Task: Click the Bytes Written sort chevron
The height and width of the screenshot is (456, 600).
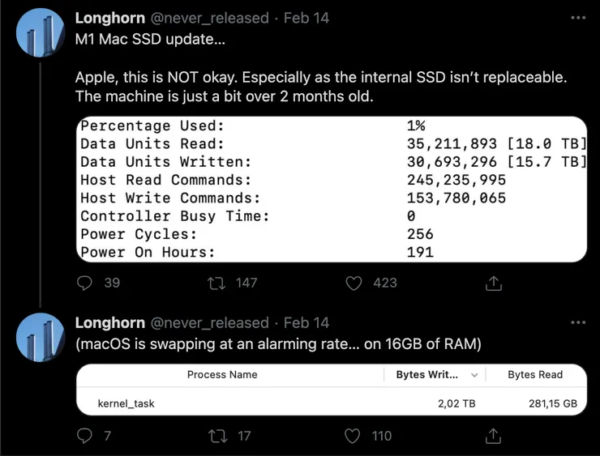Action: (x=474, y=375)
